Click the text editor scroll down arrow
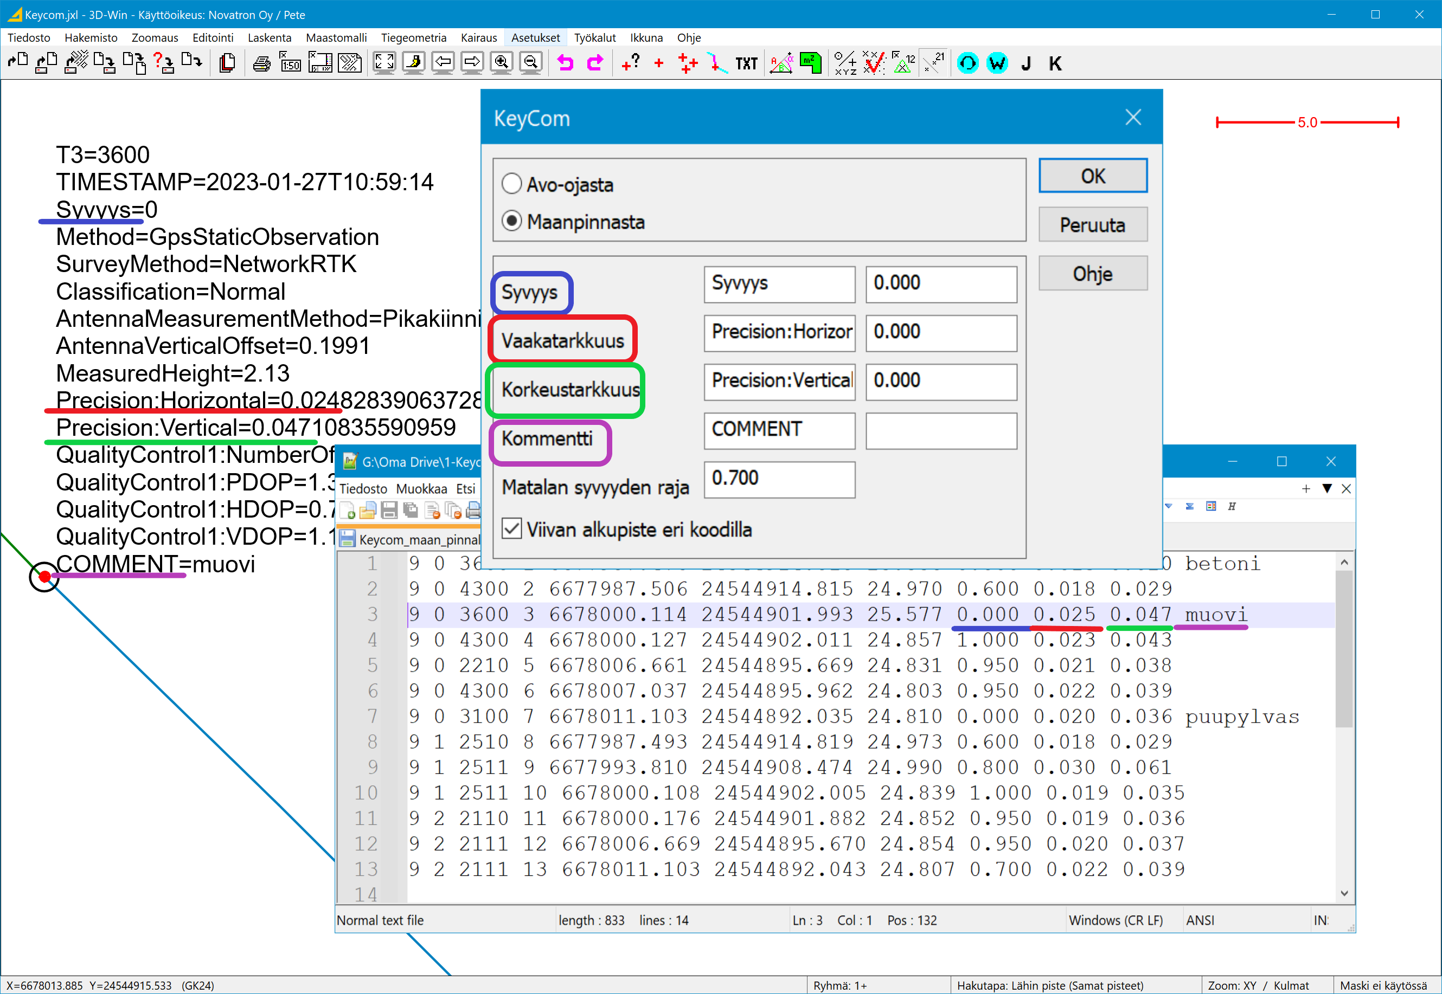1442x994 pixels. click(x=1344, y=893)
